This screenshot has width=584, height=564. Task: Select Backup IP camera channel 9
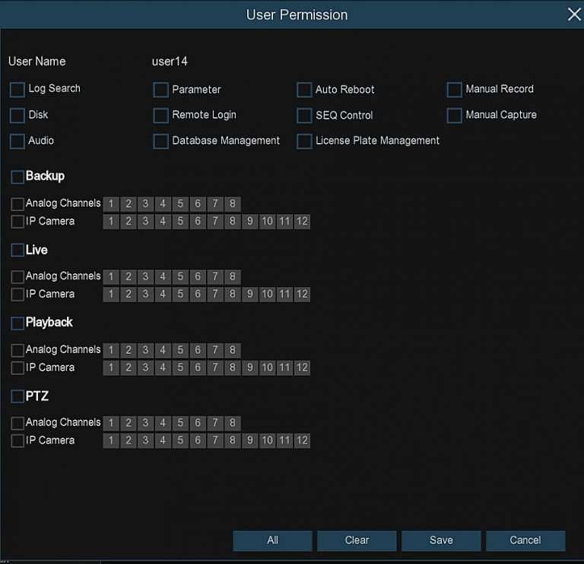point(250,221)
